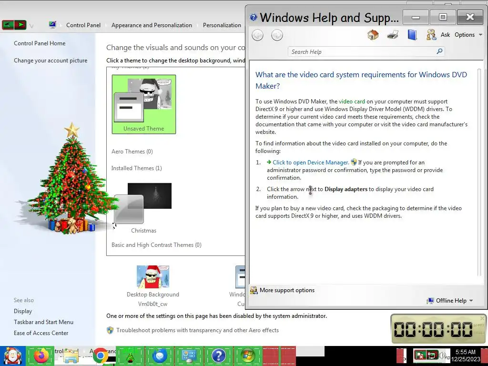Browse Help using the book icon
This screenshot has height=366, width=488.
coord(412,34)
